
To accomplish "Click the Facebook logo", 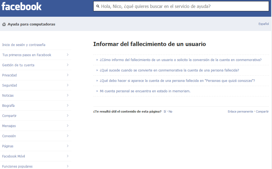I will (x=21, y=6).
